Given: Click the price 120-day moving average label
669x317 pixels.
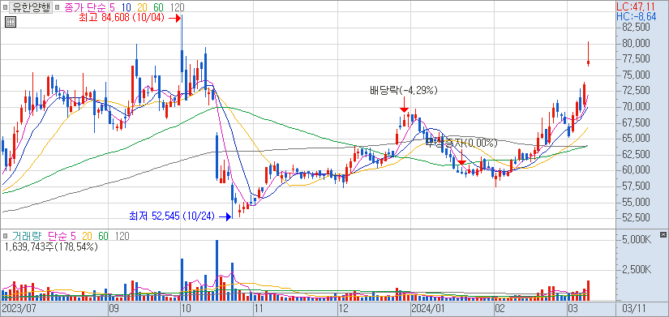Looking at the screenshot, I should pos(177,7).
